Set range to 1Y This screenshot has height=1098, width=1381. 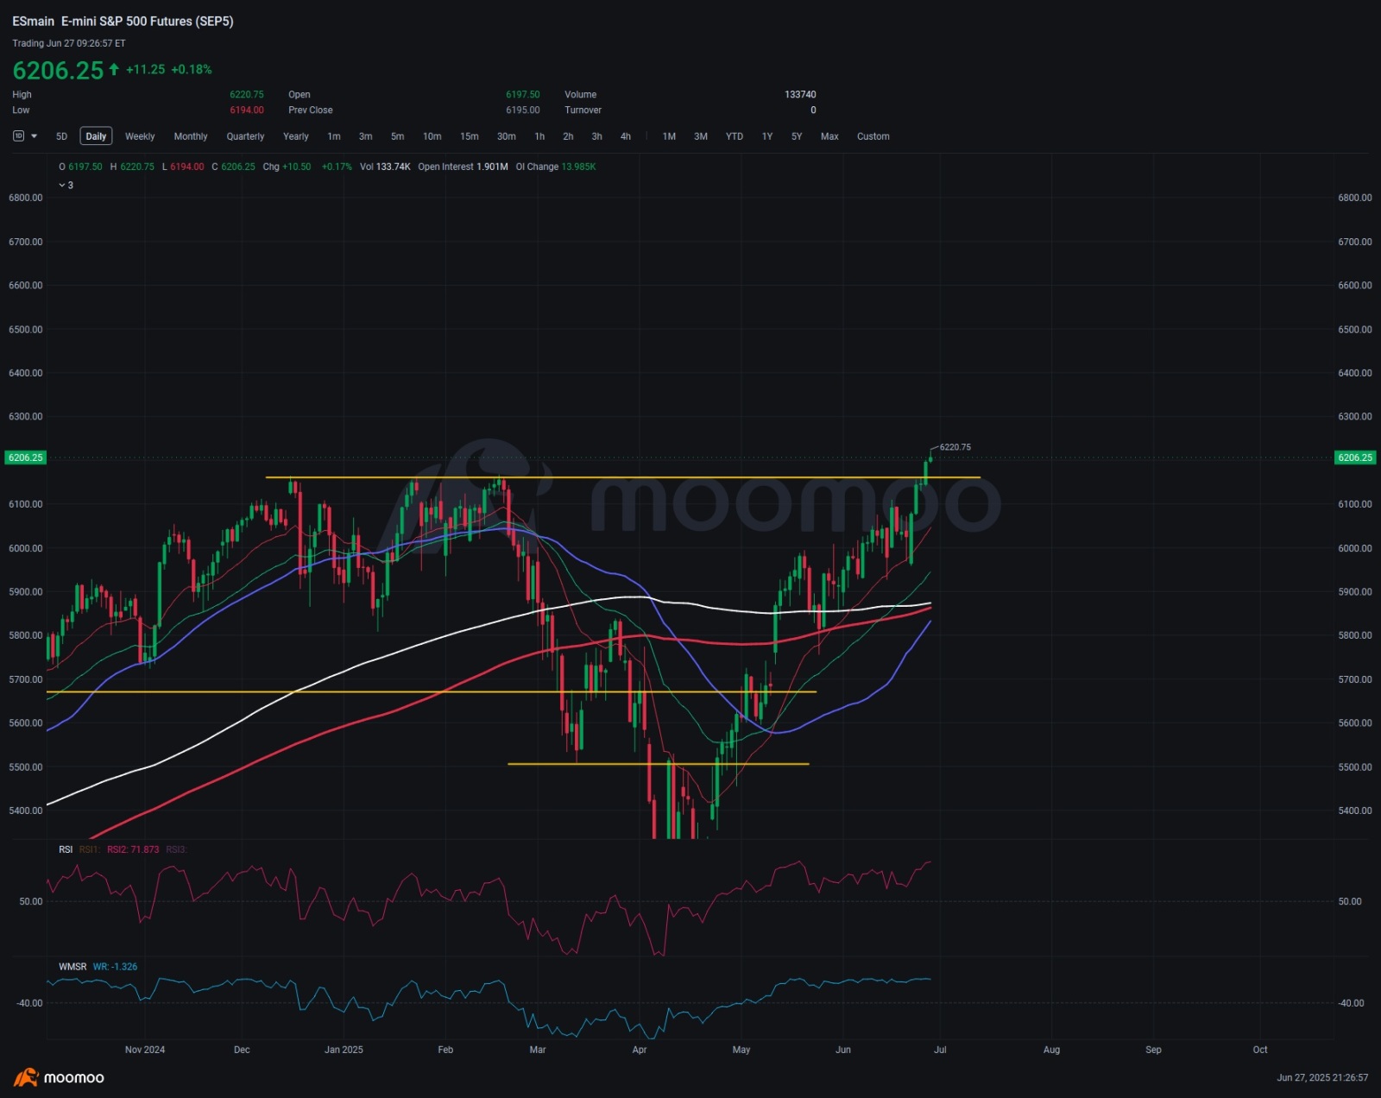[767, 136]
